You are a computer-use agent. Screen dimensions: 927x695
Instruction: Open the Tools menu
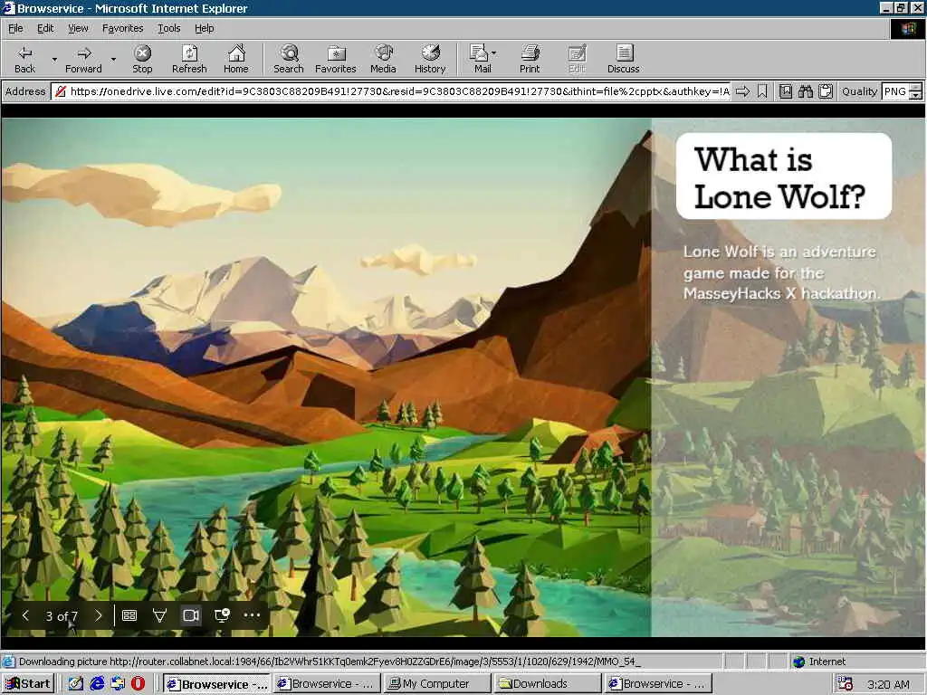(169, 28)
